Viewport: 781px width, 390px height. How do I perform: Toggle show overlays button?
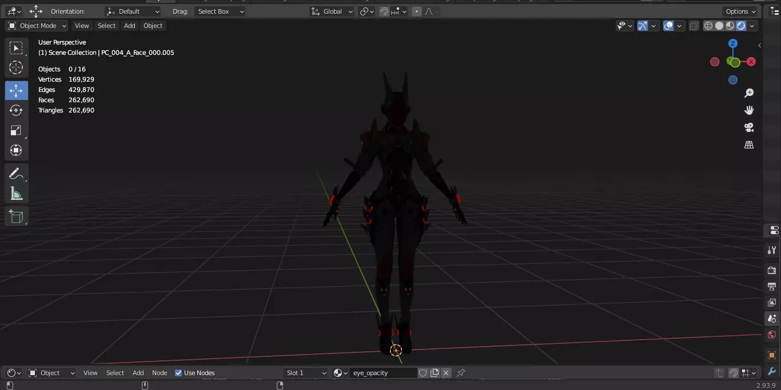coord(668,26)
